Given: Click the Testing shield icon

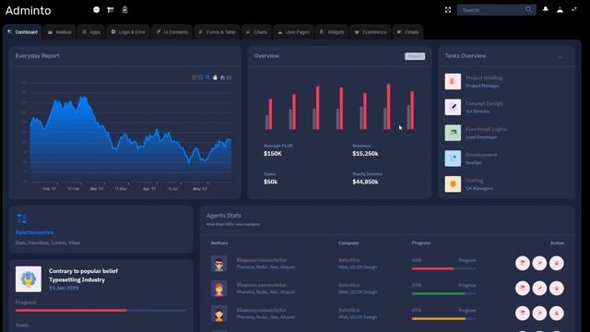Looking at the screenshot, I should coord(453,184).
